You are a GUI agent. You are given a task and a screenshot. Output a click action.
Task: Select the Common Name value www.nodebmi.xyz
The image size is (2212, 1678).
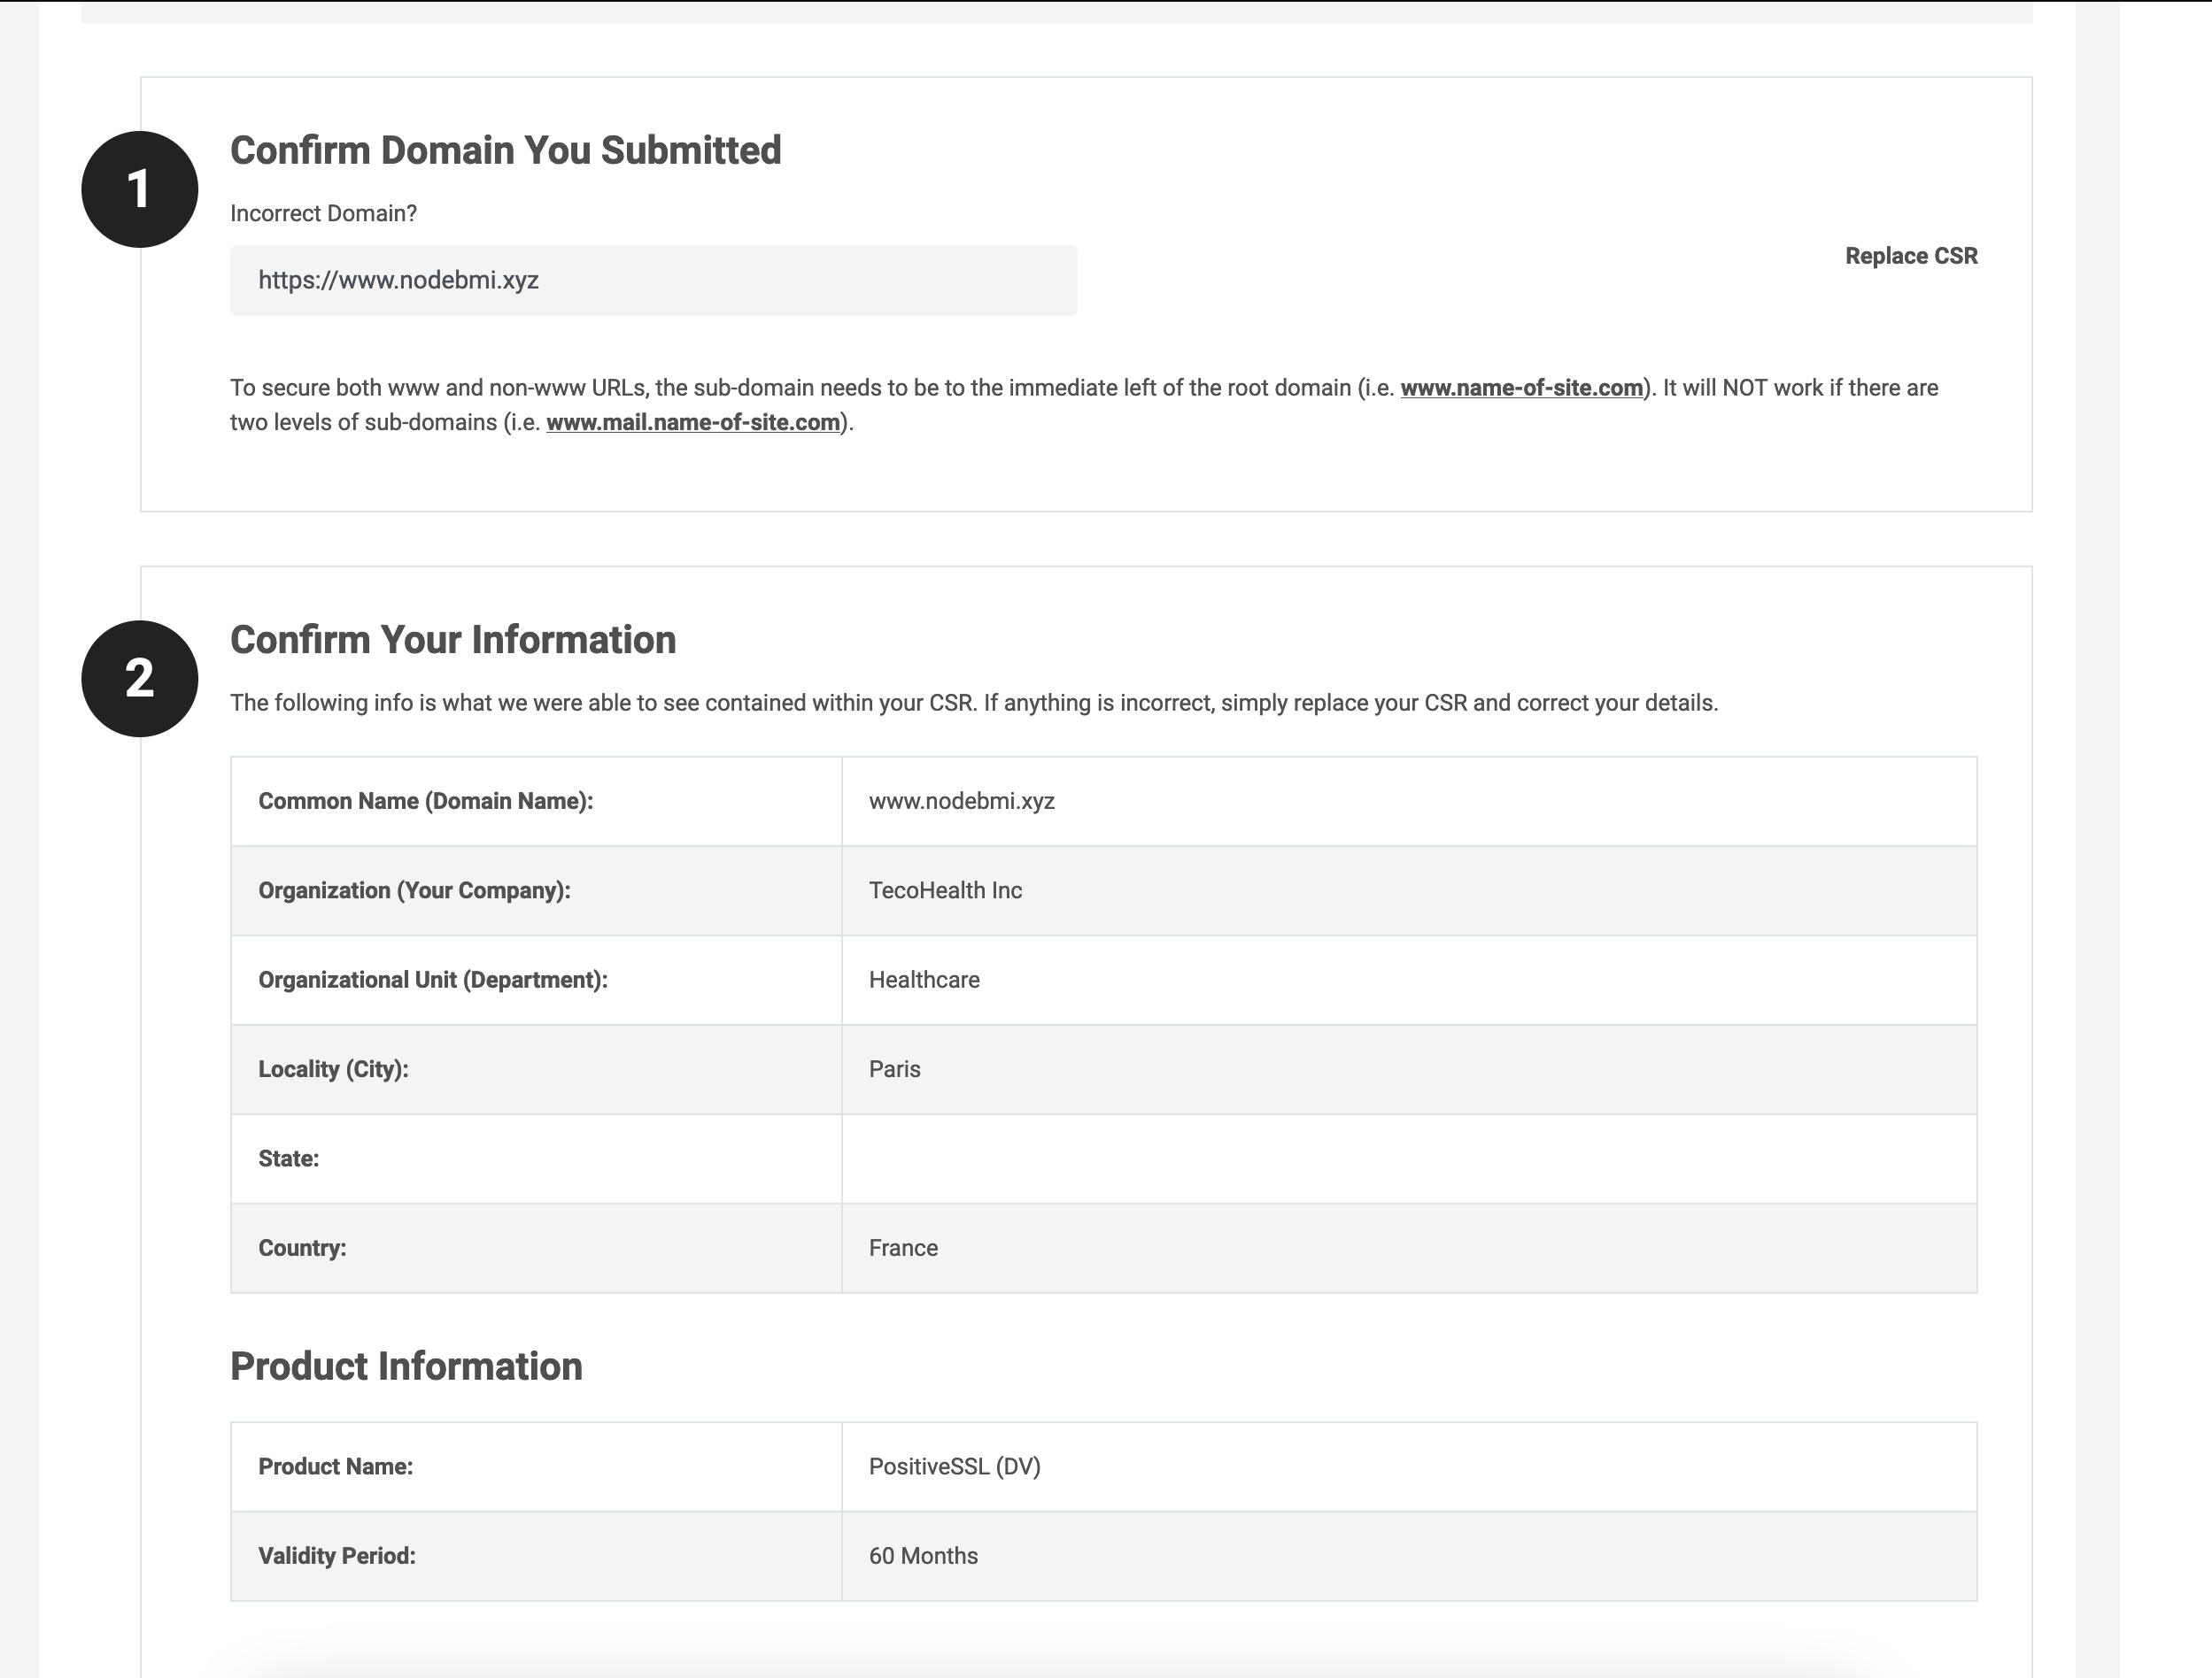coord(961,801)
